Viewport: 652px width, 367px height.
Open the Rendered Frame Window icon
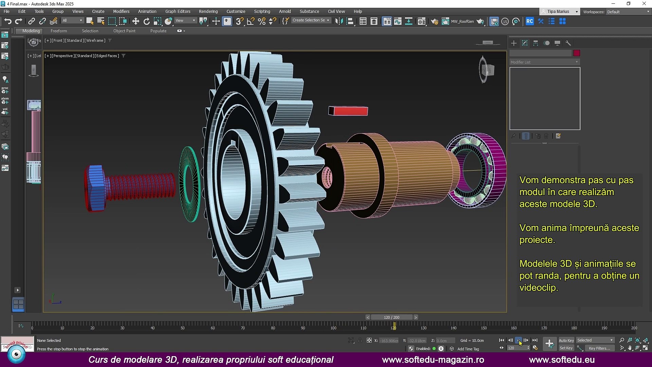point(445,21)
